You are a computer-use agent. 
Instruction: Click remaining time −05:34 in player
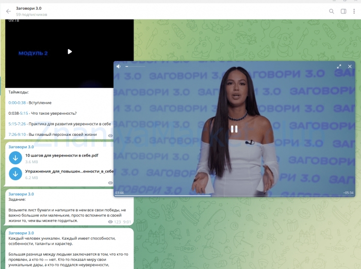(x=349, y=193)
